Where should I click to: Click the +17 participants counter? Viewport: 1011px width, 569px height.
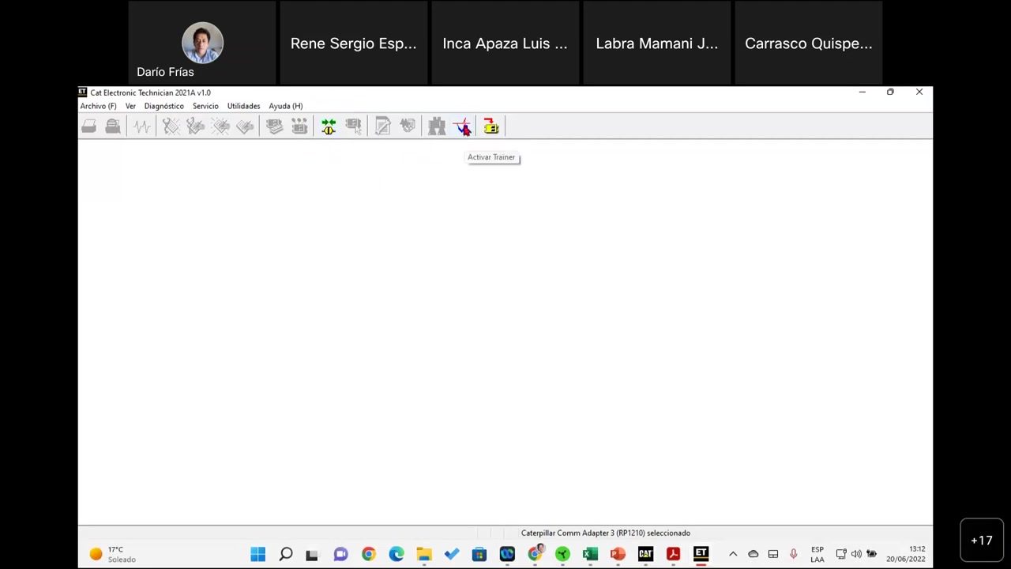pos(982,540)
